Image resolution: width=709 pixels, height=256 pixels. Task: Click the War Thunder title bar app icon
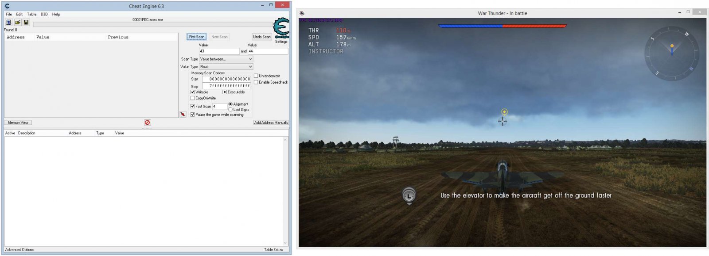(x=302, y=13)
